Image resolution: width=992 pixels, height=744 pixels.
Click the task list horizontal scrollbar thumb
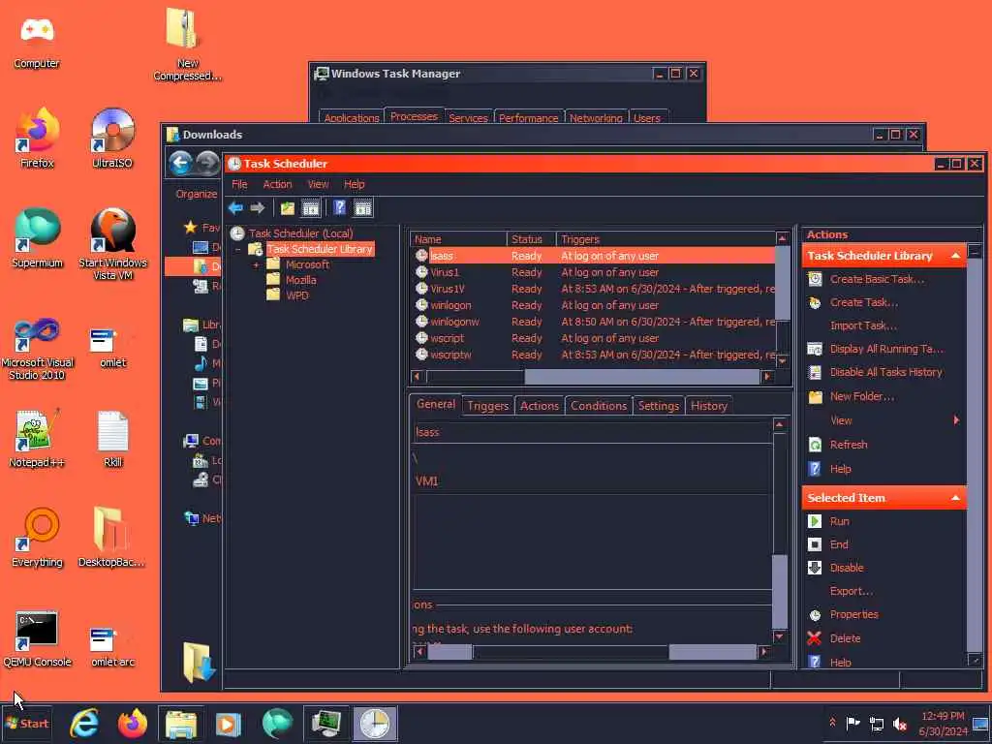click(x=641, y=377)
